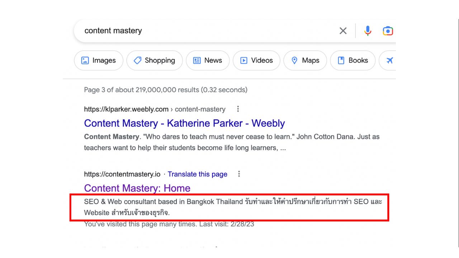Show Books results
Viewport: 459px width, 258px height.
353,61
